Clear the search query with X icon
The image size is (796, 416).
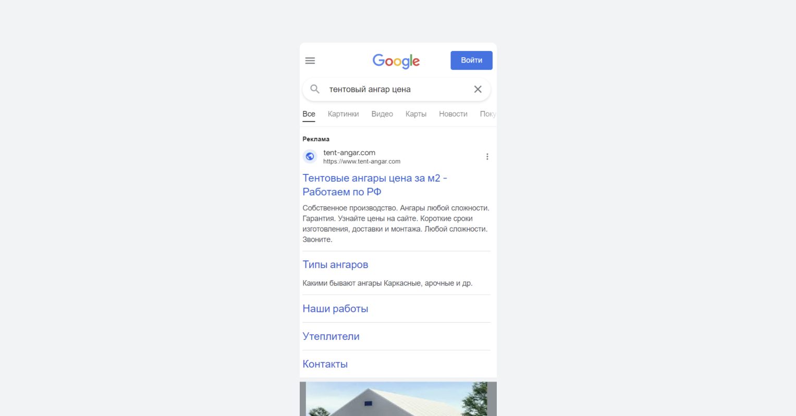coord(477,89)
